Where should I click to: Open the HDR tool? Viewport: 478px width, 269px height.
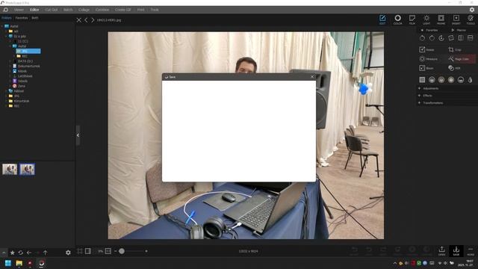(x=454, y=68)
